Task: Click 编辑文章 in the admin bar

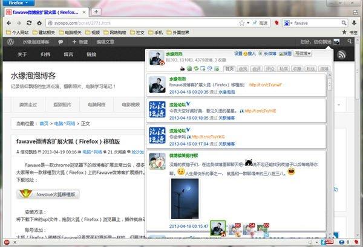Action: point(105,42)
